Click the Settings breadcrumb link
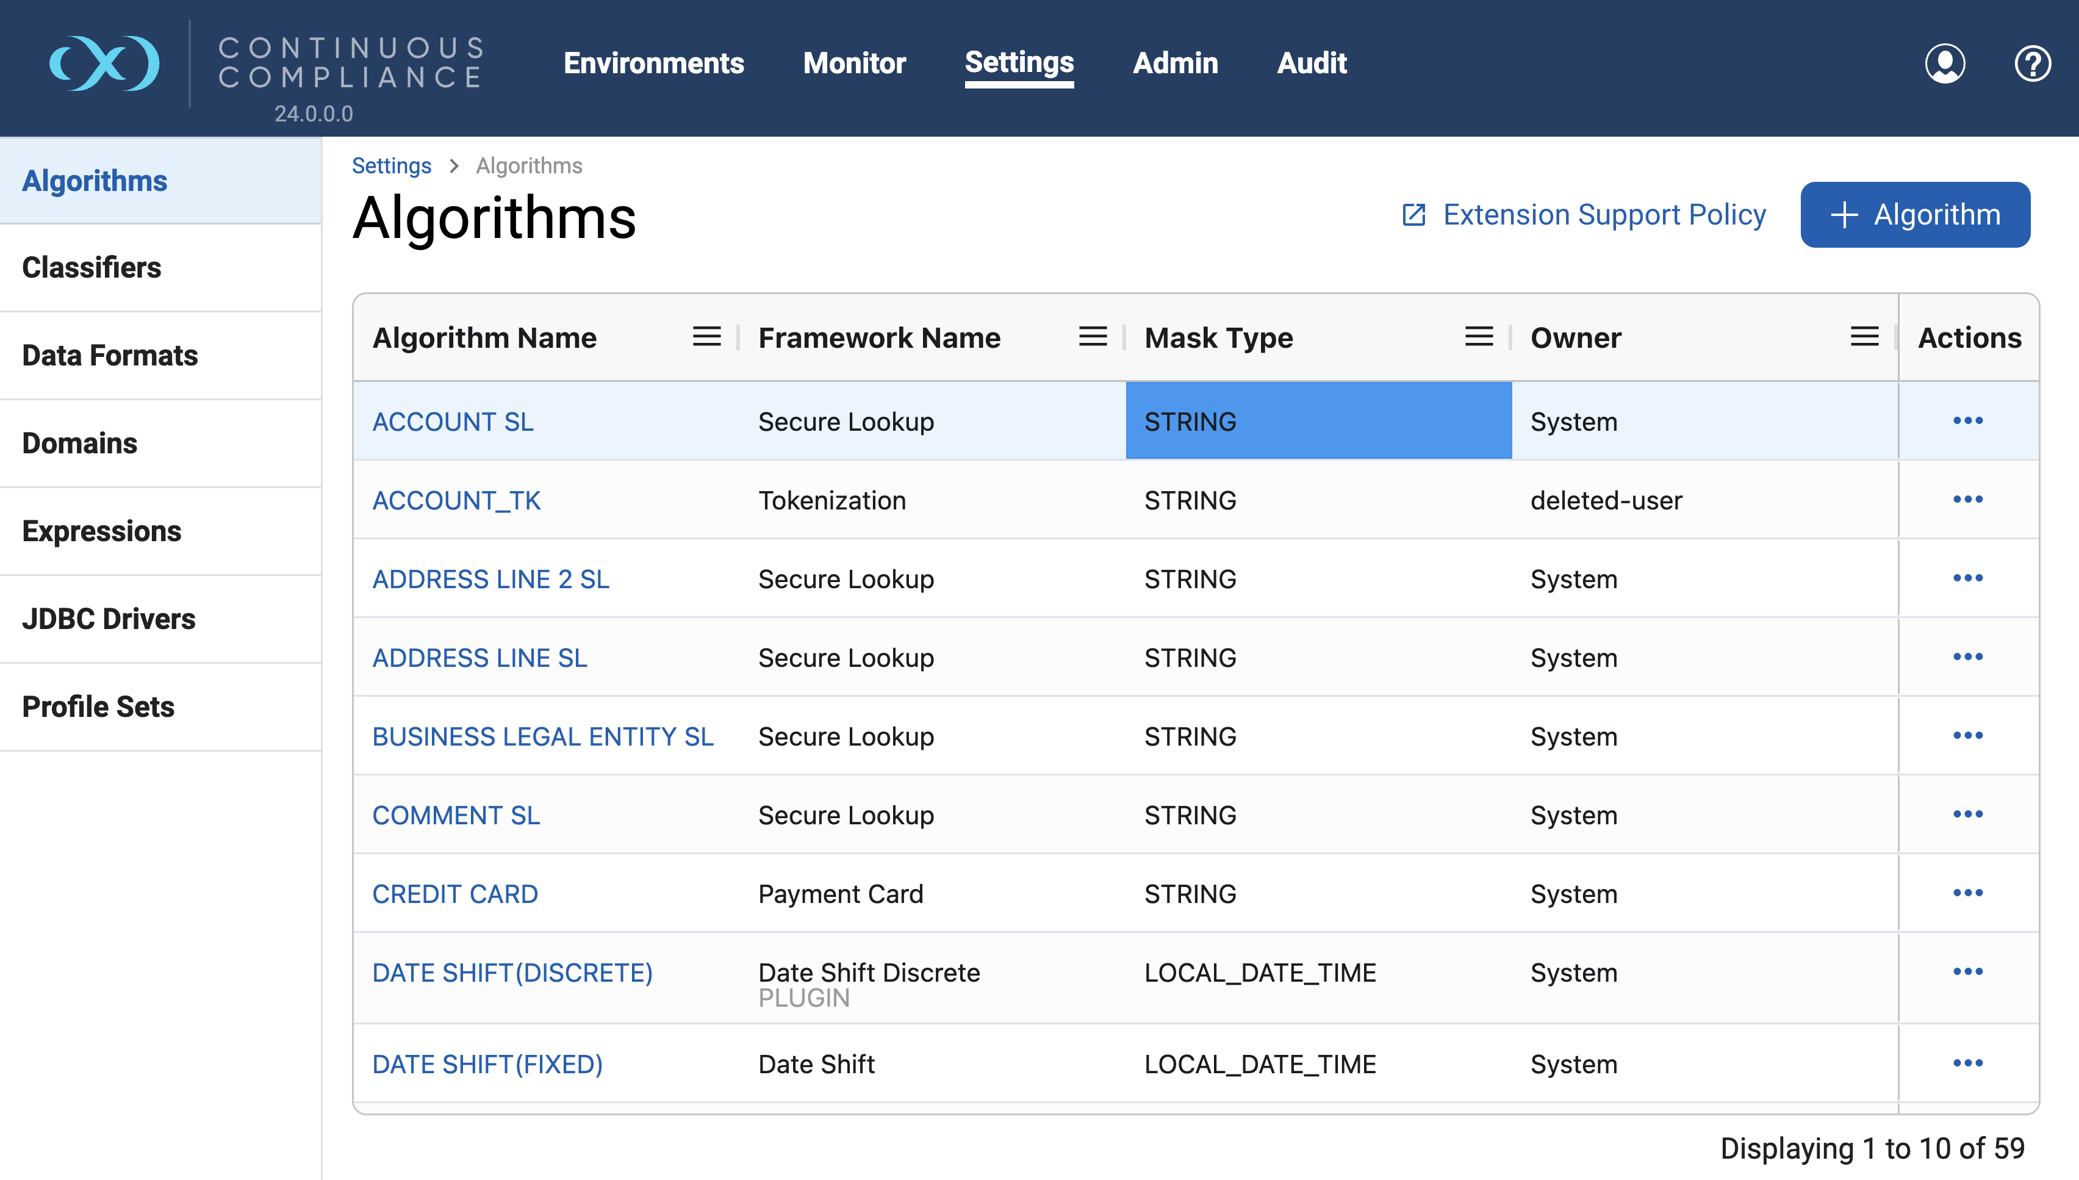The image size is (2079, 1180). [391, 165]
